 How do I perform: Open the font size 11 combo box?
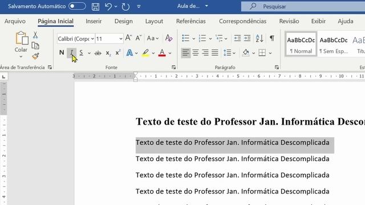(109, 39)
